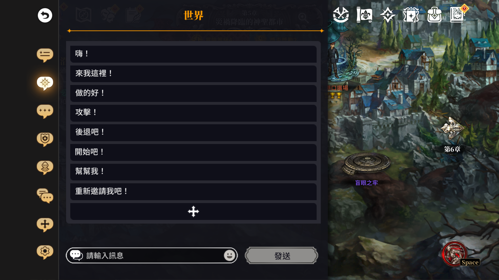
Task: Select the world chat bubble icon
Action: [45, 83]
